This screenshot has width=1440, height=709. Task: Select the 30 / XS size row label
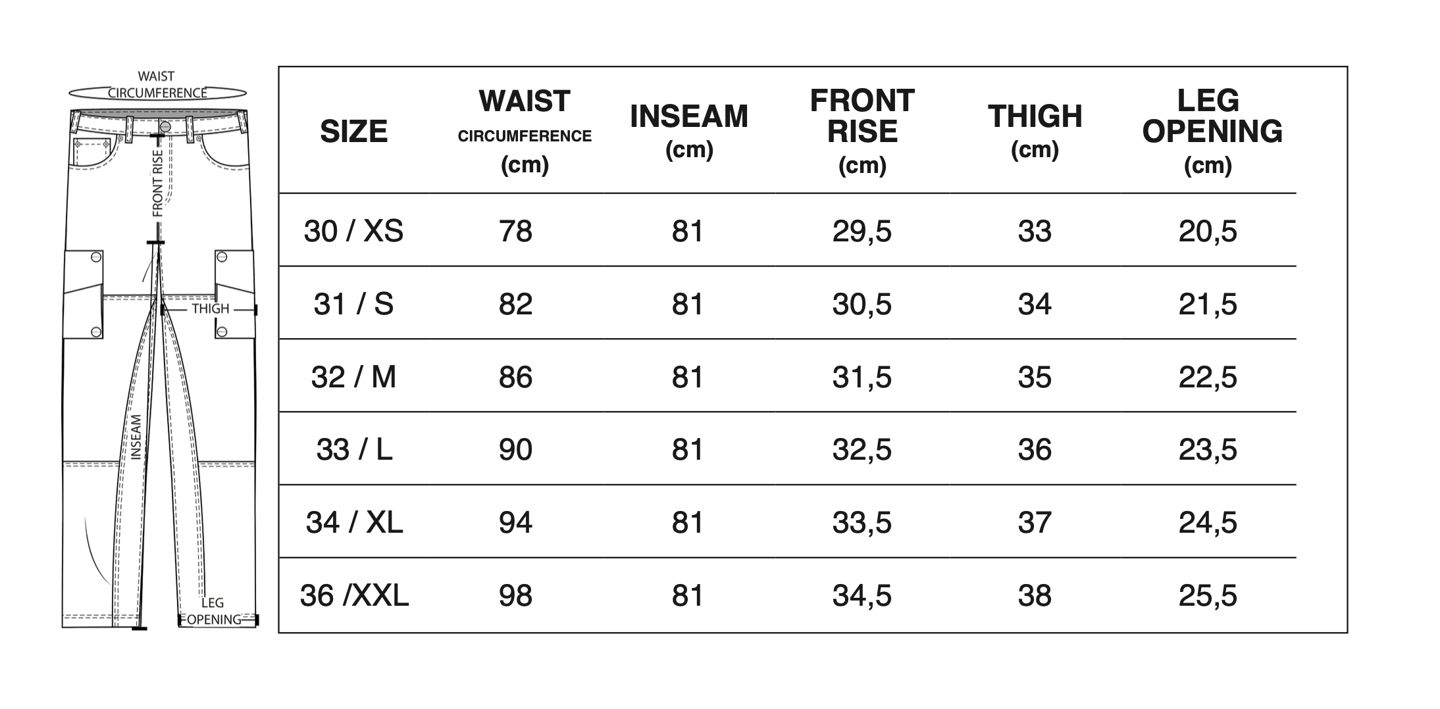[x=353, y=232]
